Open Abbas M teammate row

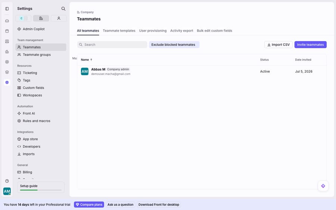click(x=202, y=72)
